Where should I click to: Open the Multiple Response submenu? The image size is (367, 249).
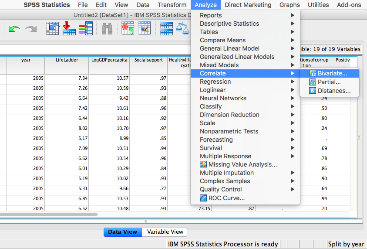click(245, 156)
